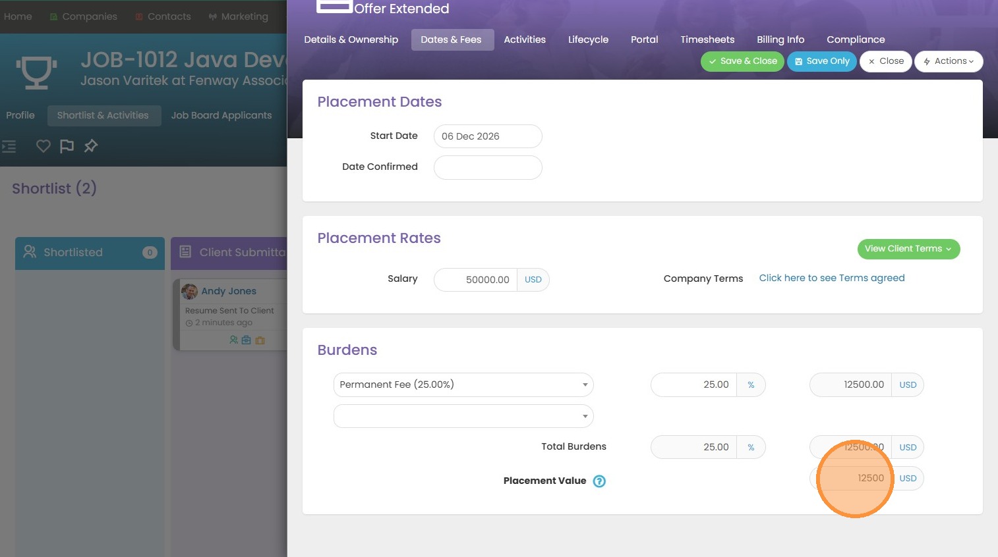This screenshot has height=557, width=998.
Task: Click the Save & Close button
Action: 742,61
